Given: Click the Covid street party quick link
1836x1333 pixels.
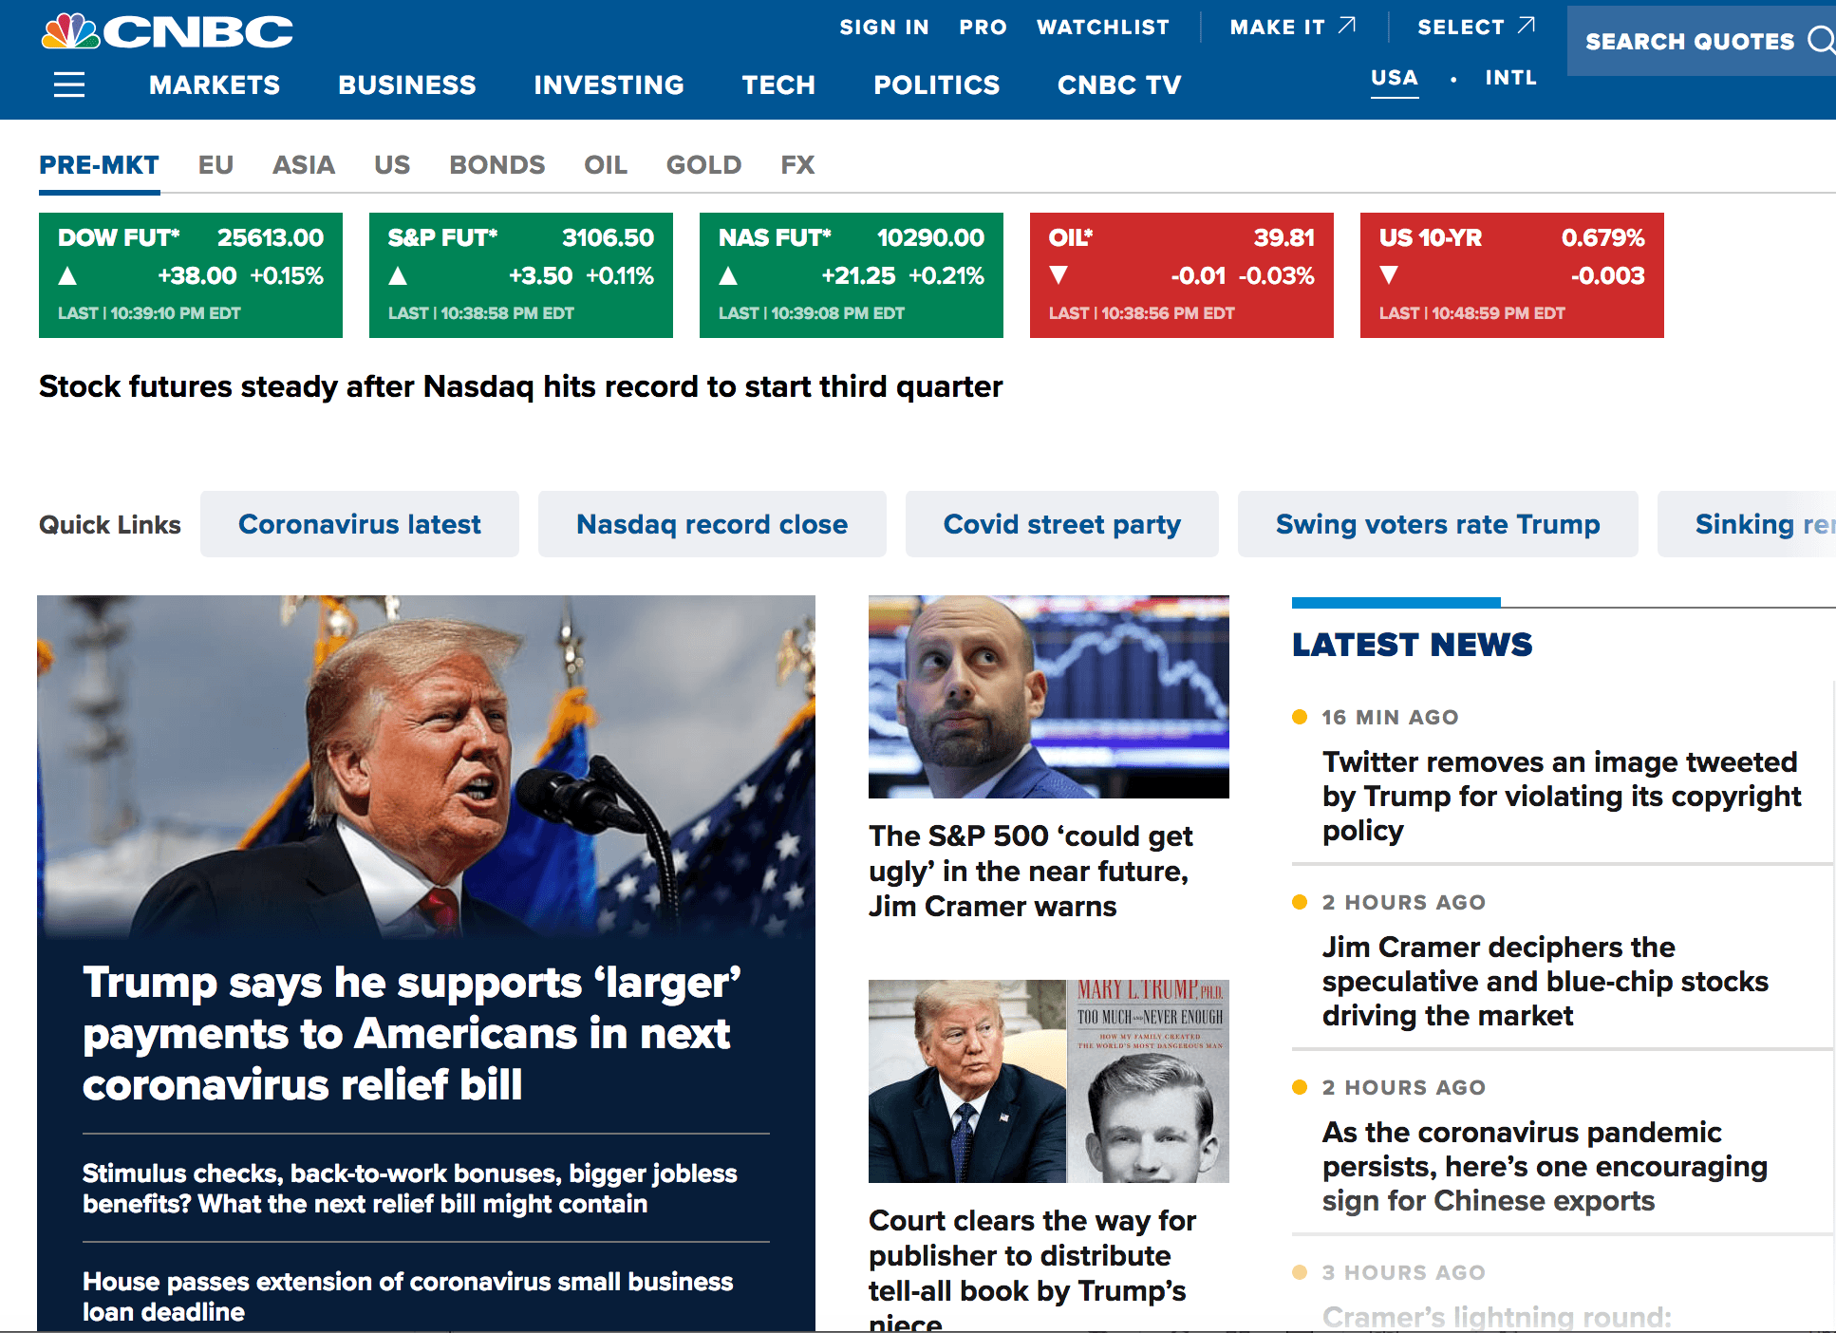Looking at the screenshot, I should (x=1062, y=524).
